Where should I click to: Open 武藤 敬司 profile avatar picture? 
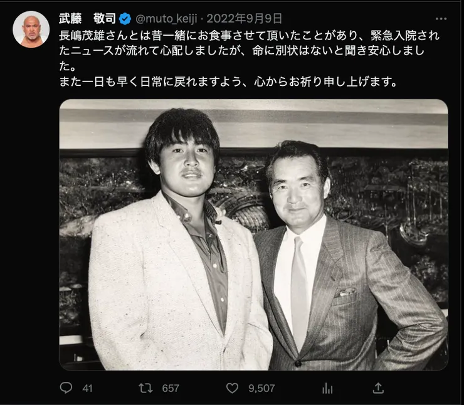click(31, 29)
